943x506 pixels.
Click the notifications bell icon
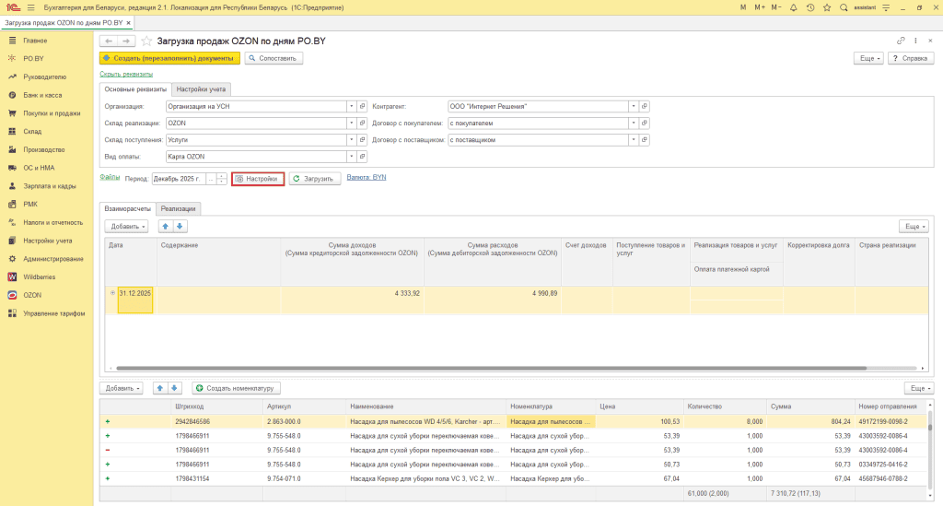pyautogui.click(x=793, y=7)
